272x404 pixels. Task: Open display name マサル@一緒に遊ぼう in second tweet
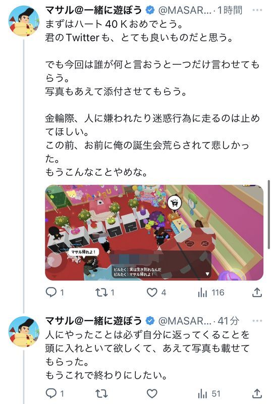tap(94, 321)
